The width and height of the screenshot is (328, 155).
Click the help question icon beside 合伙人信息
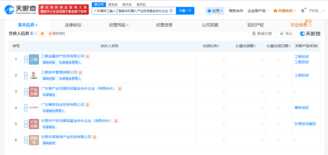pos(36,34)
